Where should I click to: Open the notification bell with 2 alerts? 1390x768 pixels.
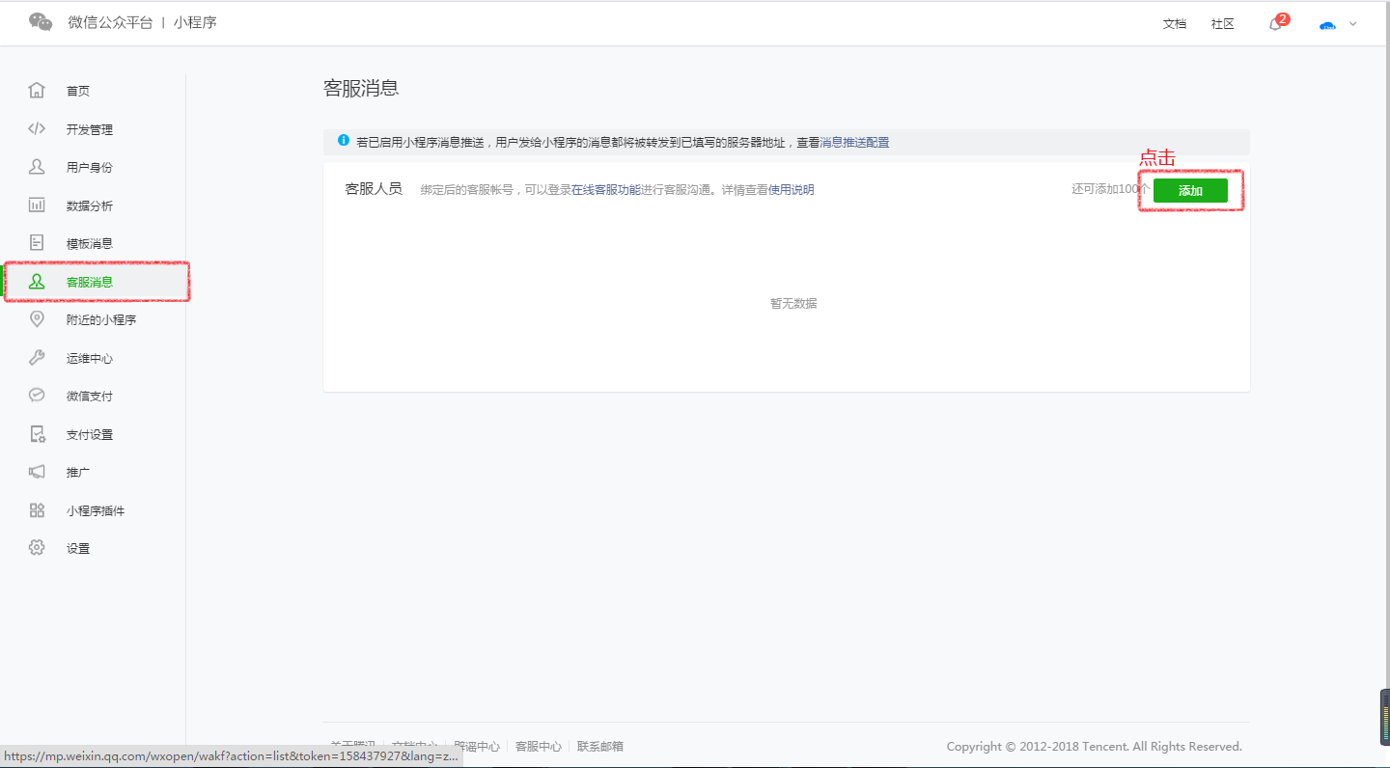(1276, 23)
